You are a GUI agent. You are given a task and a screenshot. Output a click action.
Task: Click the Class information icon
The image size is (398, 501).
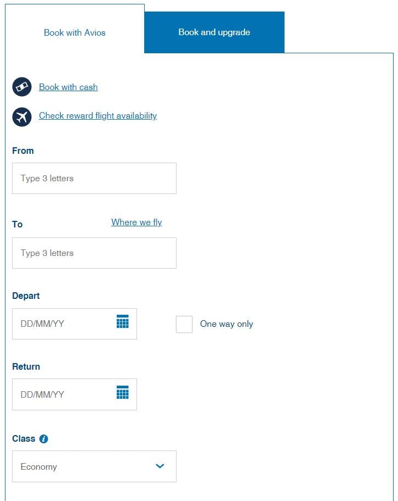(x=44, y=439)
